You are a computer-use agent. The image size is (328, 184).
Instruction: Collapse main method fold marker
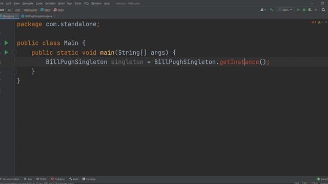14,53
